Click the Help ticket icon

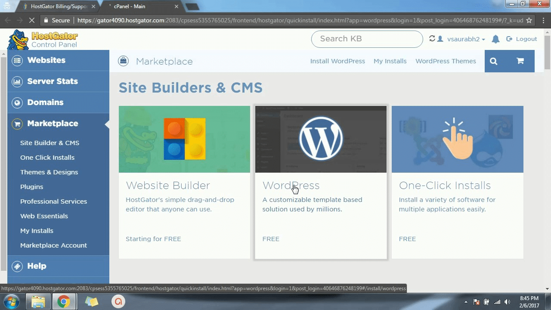click(x=17, y=266)
